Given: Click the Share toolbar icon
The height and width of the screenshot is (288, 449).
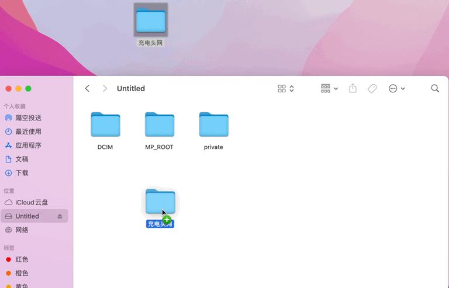Looking at the screenshot, I should click(353, 88).
